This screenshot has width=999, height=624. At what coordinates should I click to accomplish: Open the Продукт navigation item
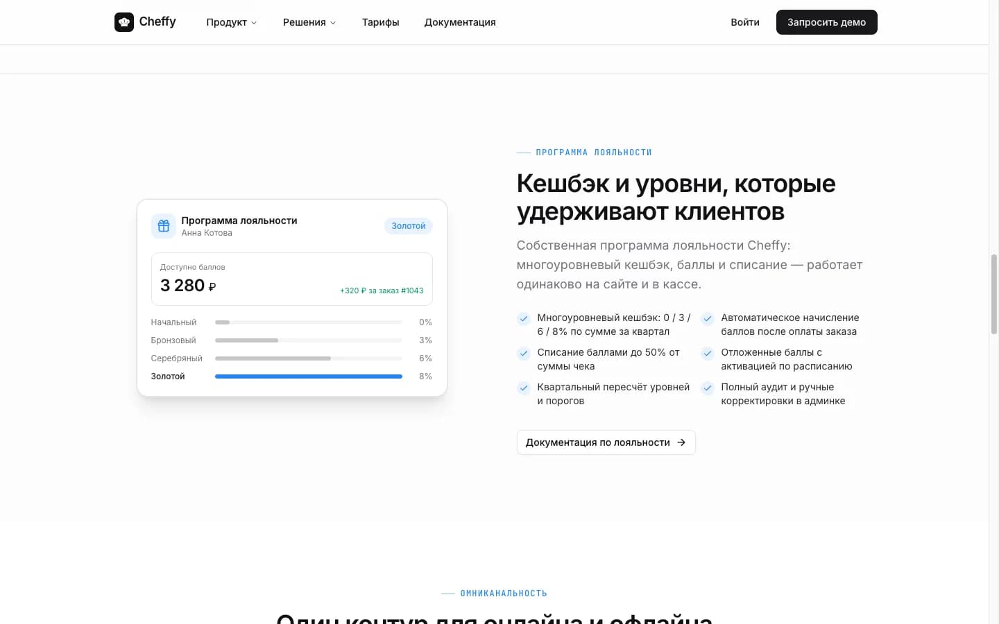pos(232,22)
